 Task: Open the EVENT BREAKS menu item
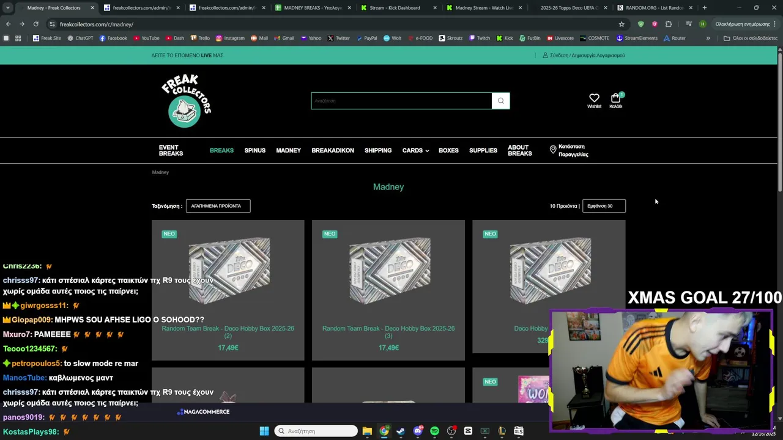click(171, 150)
